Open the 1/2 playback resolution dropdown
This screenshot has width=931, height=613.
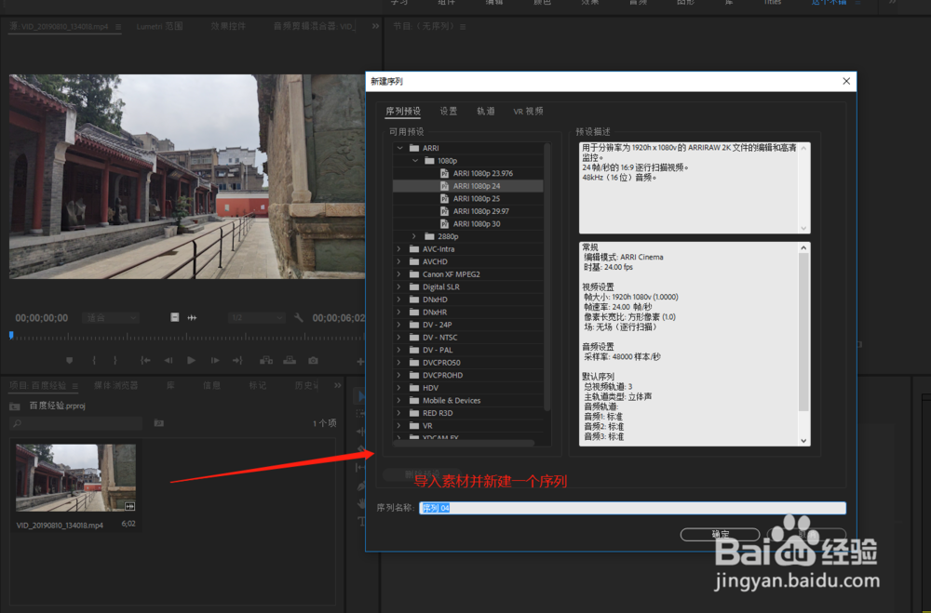pos(257,318)
